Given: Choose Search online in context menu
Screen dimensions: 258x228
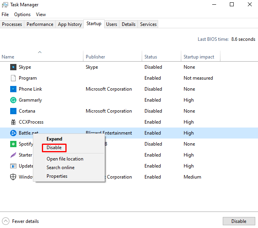Looking at the screenshot, I should pyautogui.click(x=61, y=168).
